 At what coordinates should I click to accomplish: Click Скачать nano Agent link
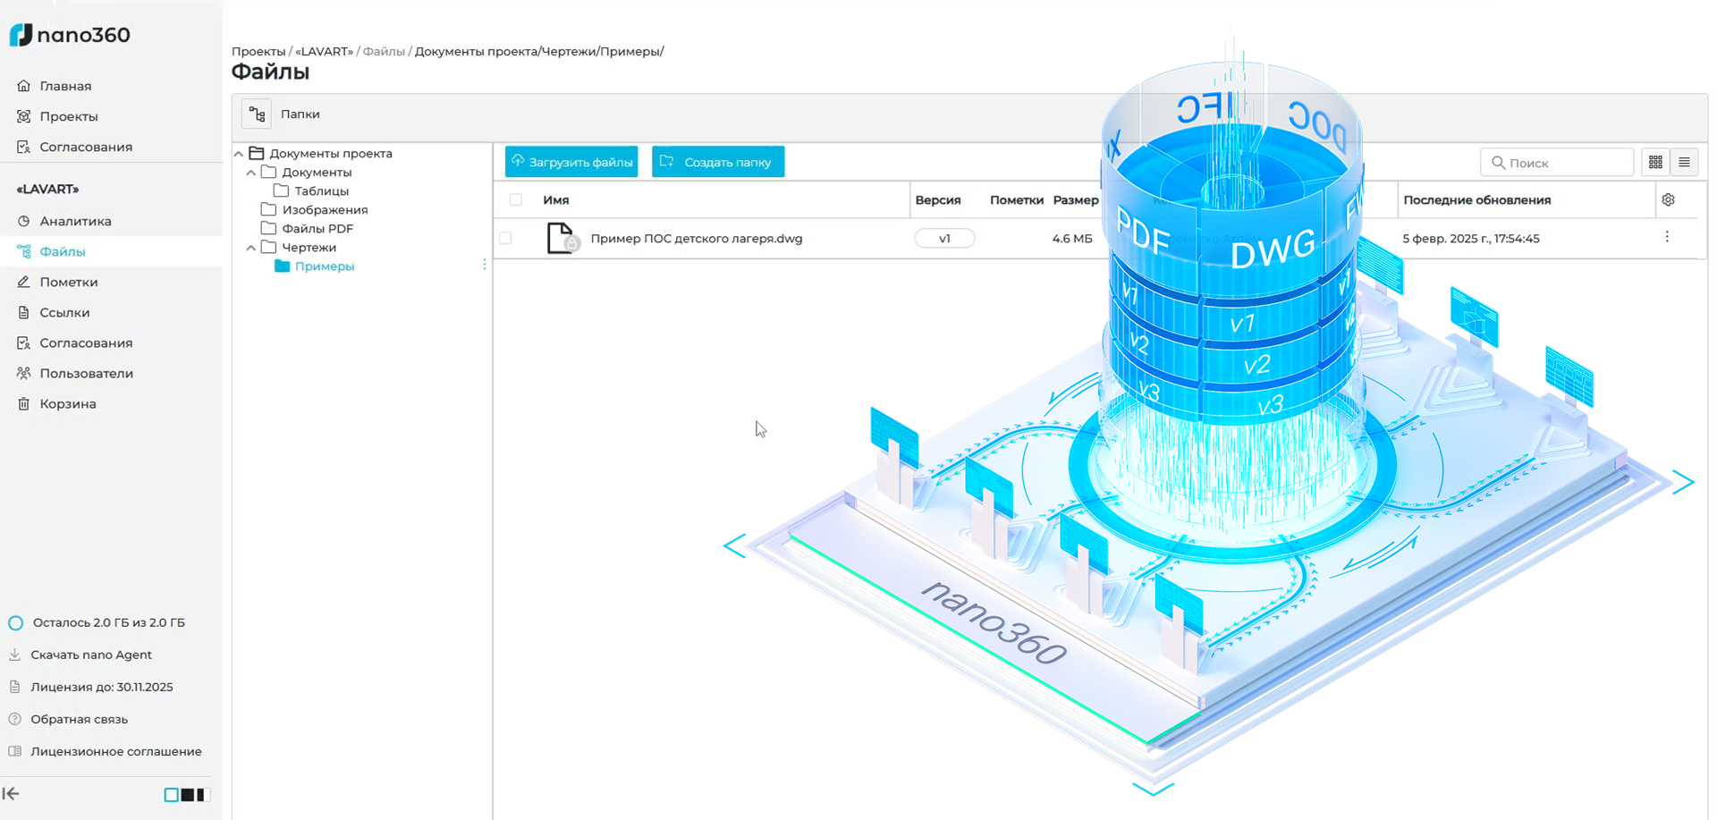coord(91,655)
